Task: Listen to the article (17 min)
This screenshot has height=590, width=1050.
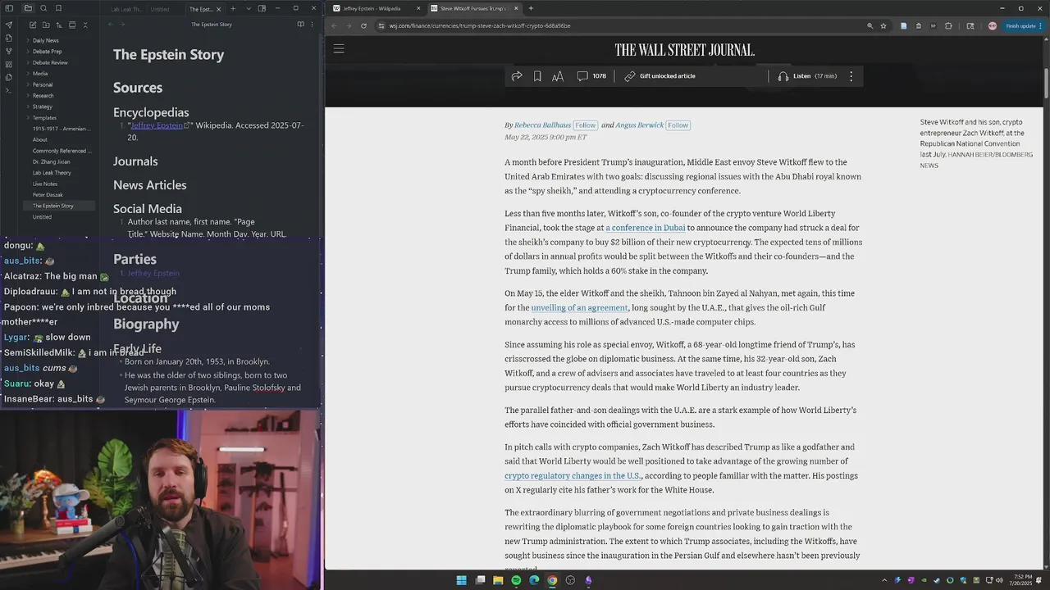Action: click(807, 76)
